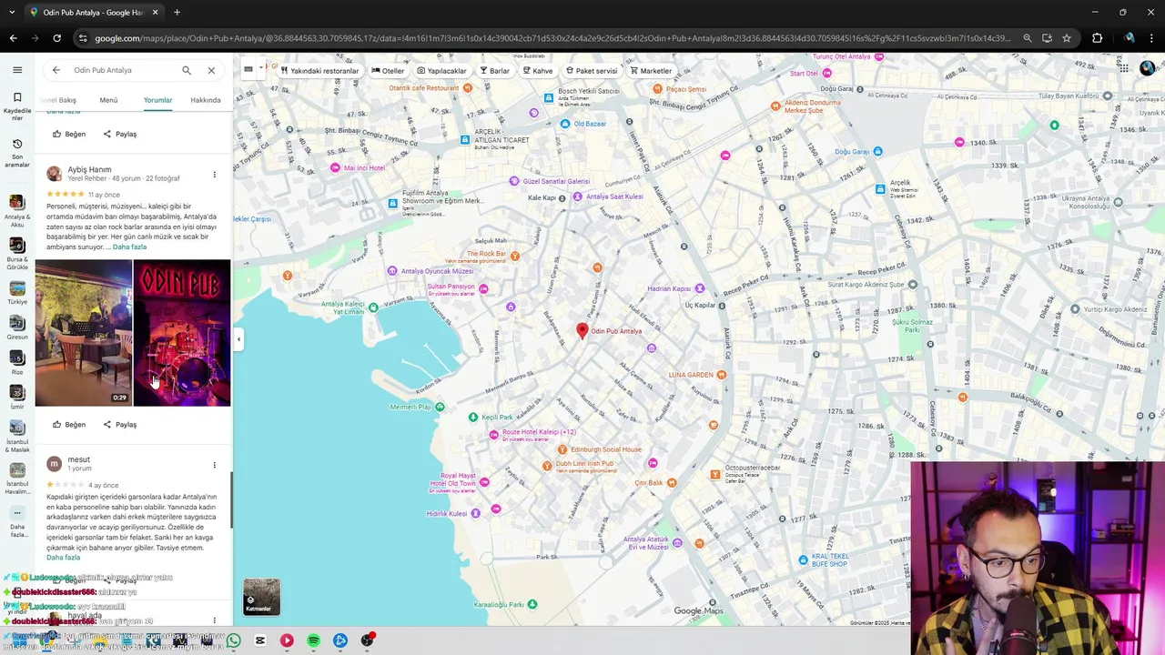Open mesut review options menu

pos(215,465)
